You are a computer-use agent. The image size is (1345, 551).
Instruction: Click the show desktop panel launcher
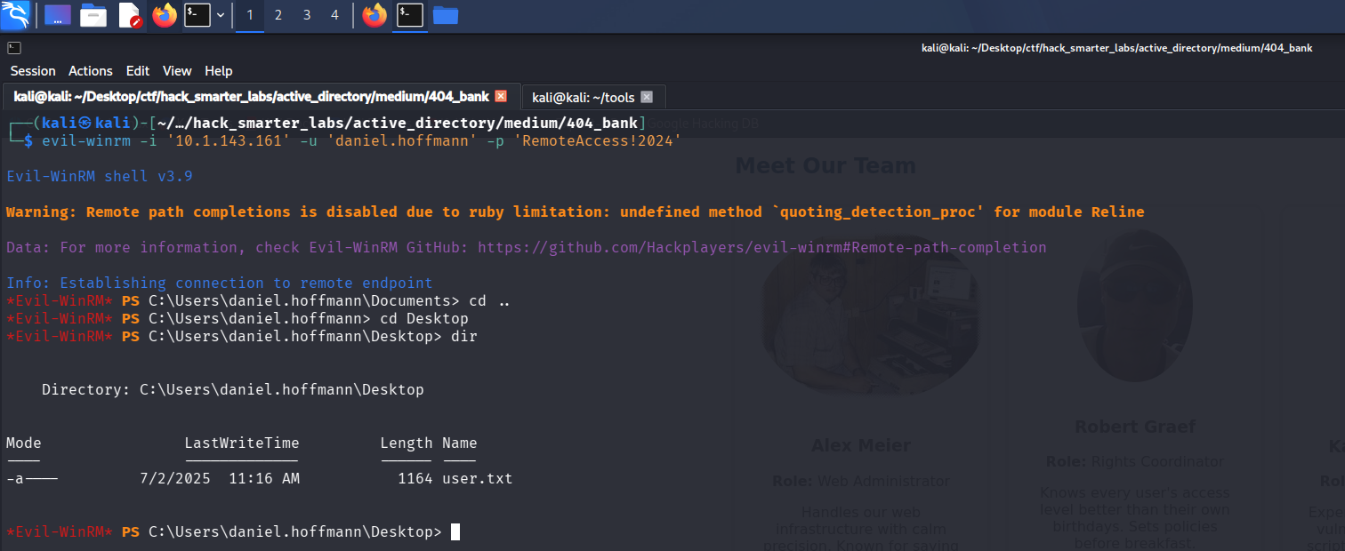58,15
